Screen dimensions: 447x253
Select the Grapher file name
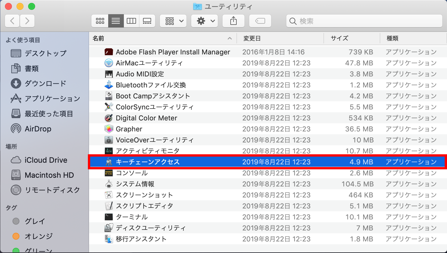(129, 129)
